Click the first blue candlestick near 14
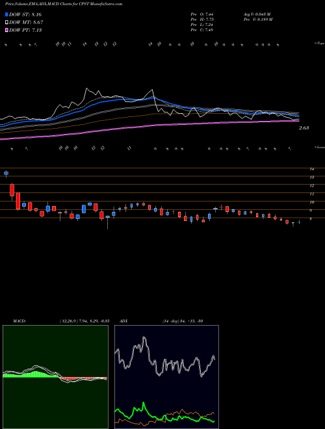The height and width of the screenshot is (429, 325). 6,173
